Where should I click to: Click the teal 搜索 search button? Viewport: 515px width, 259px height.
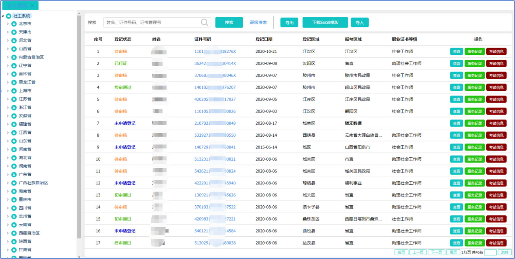click(229, 23)
